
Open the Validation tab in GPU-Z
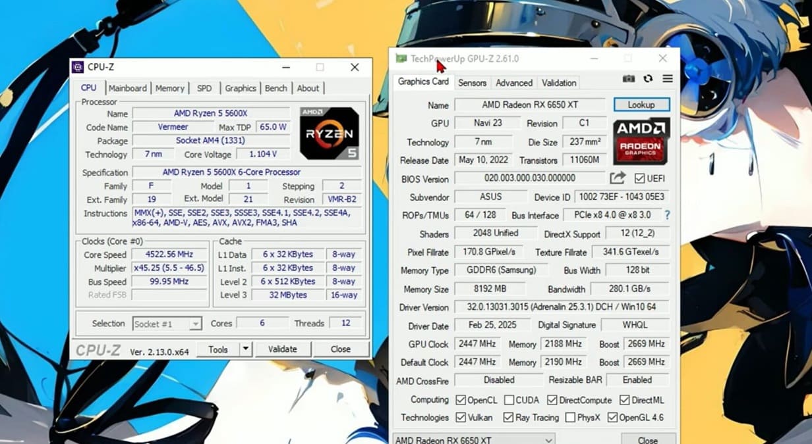point(559,83)
